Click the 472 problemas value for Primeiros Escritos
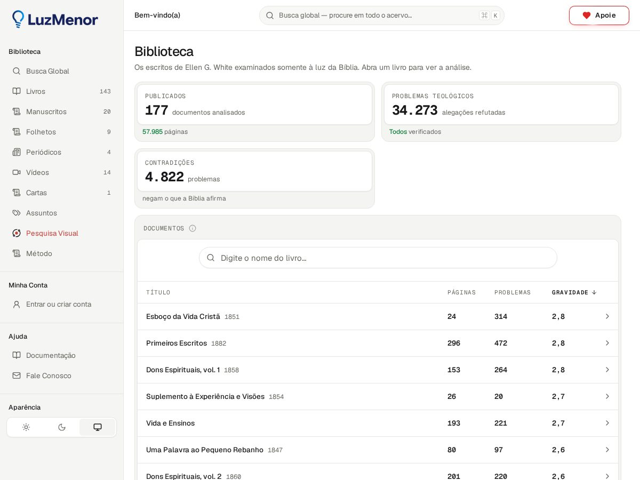 [x=501, y=343]
